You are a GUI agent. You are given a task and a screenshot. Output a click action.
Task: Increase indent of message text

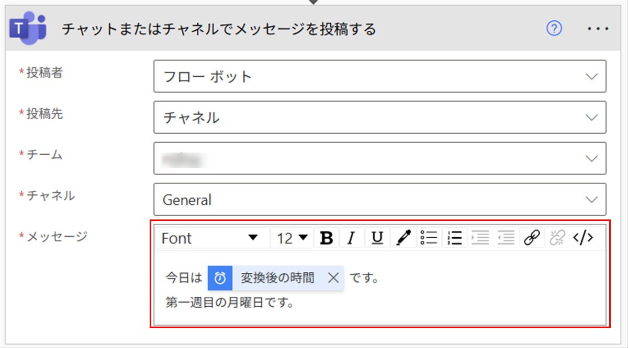[x=480, y=238]
